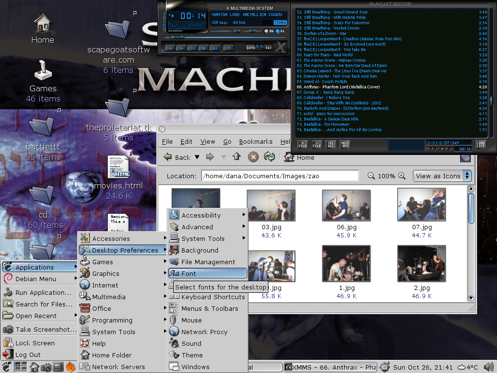Skip to next track in XMMS player
Viewport: 497px width, 373px height.
point(215,48)
